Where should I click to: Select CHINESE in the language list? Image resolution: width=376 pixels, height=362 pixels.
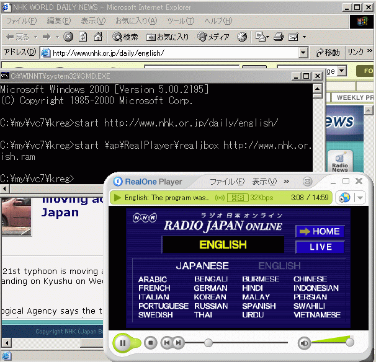[310, 280]
